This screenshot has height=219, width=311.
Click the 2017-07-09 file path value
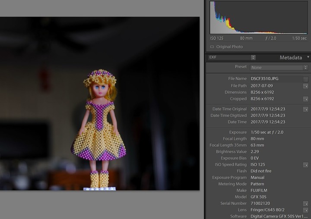pos(261,86)
